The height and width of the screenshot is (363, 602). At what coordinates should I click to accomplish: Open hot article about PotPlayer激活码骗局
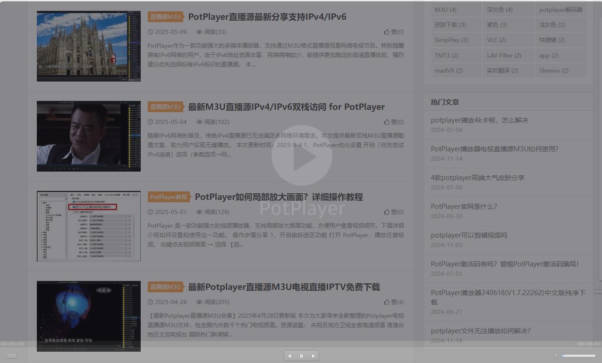tap(505, 264)
